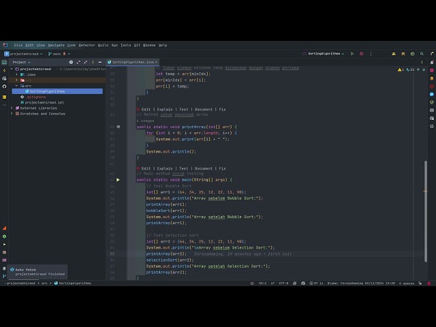Click the editor vertical scrollbar thumb
436x327 pixels.
point(425,211)
